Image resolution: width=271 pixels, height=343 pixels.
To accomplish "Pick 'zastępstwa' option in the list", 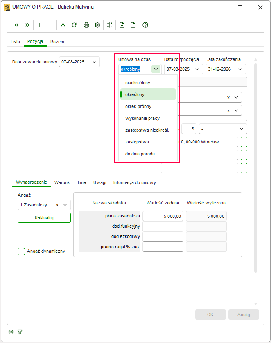I will [148, 142].
